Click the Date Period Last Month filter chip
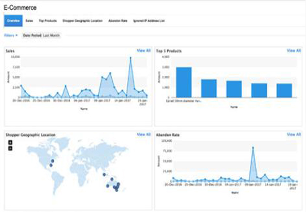 (41, 36)
